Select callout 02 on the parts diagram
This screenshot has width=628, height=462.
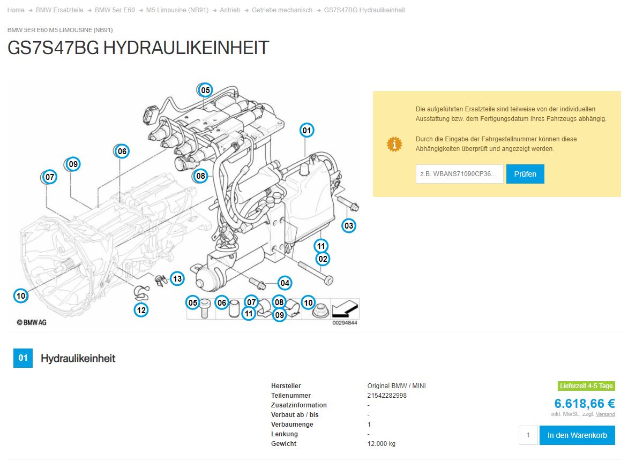point(323,259)
